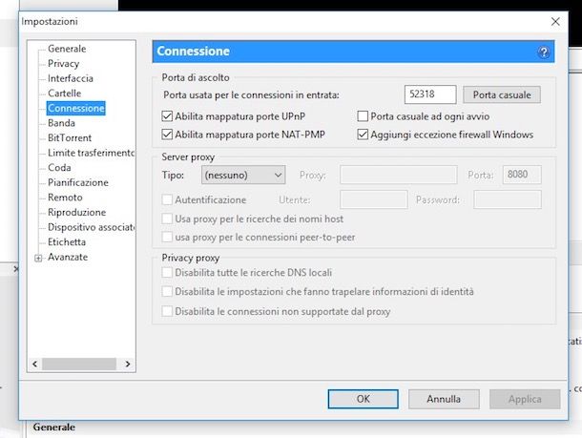This screenshot has height=438, width=582.
Task: Click the incoming port number field
Action: [430, 94]
